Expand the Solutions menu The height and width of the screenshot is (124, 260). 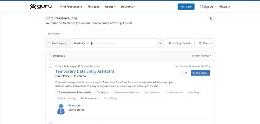click(128, 7)
